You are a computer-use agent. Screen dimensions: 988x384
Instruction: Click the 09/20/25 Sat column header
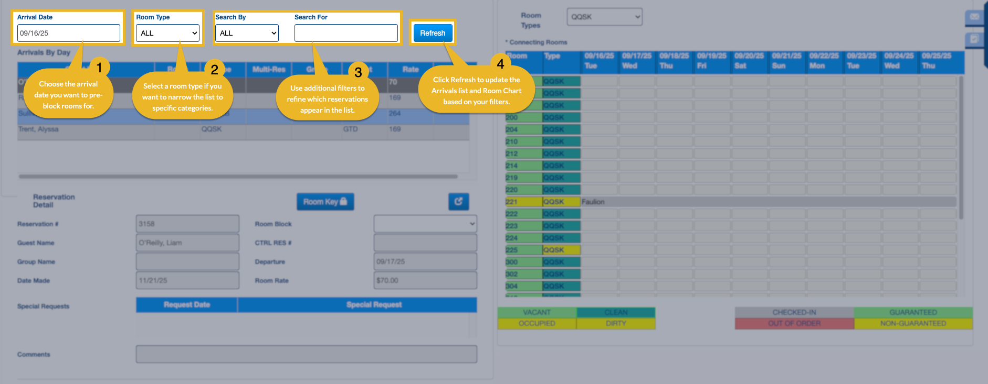click(x=749, y=61)
